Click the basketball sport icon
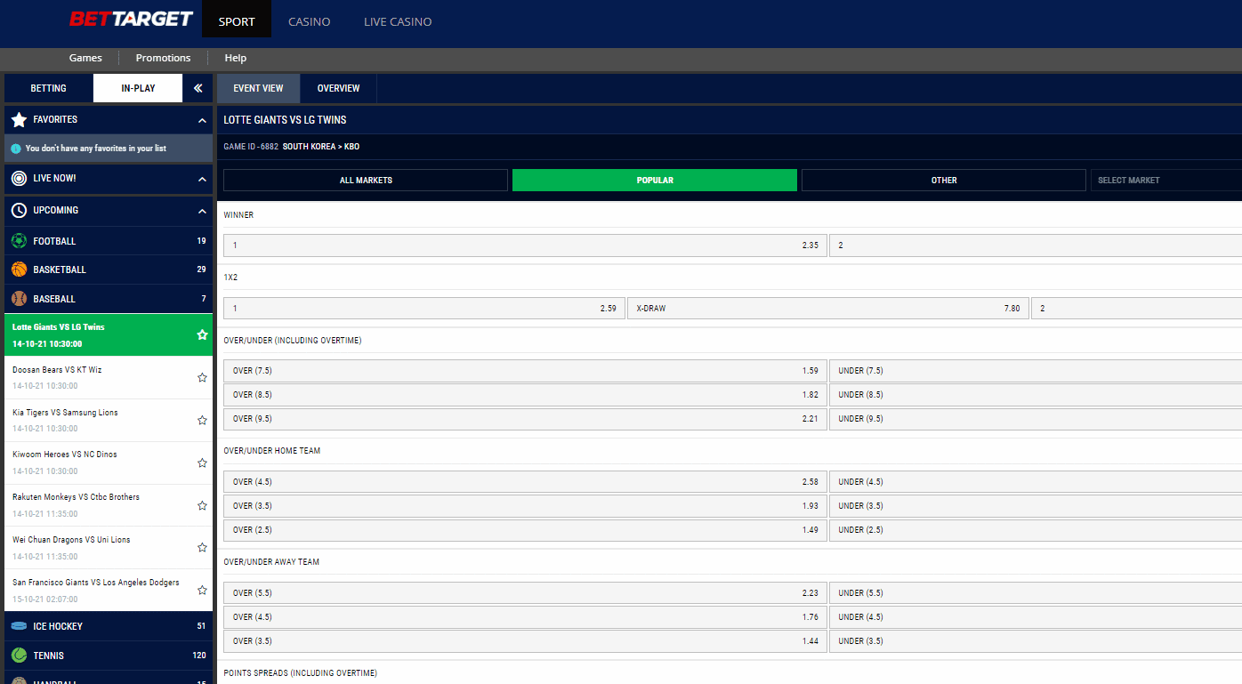This screenshot has height=684, width=1242. (x=19, y=270)
